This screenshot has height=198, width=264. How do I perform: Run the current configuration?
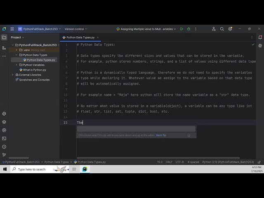[181, 29]
